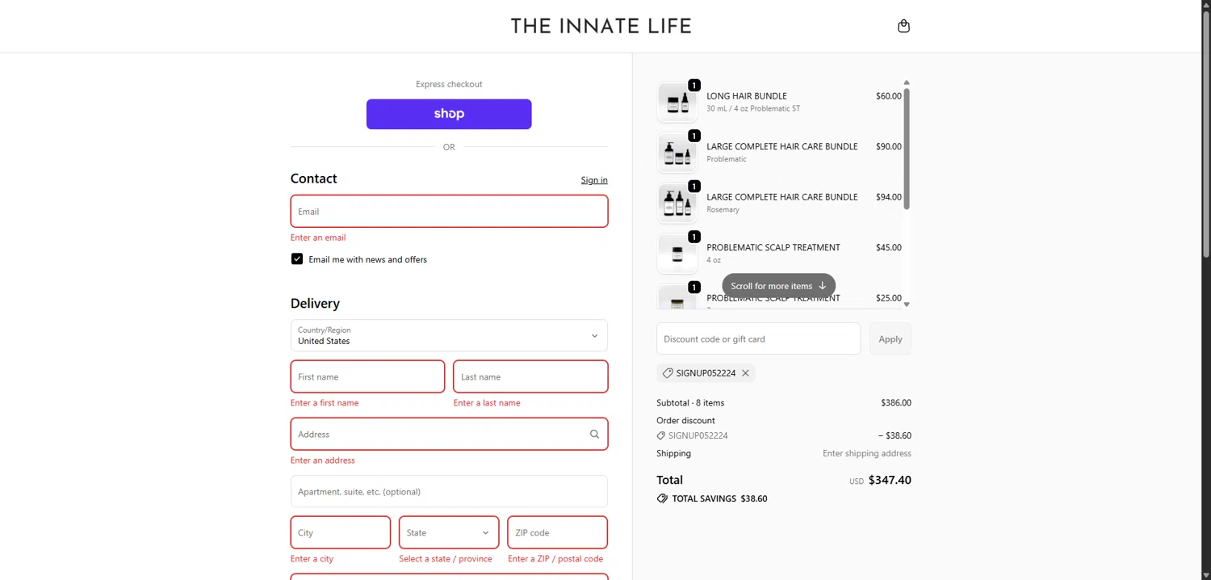Click the order items list scrollbar thumb
1211x580 pixels.
tap(907, 149)
